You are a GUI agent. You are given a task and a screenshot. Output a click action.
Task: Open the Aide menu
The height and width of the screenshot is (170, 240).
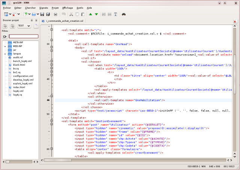click(89, 8)
